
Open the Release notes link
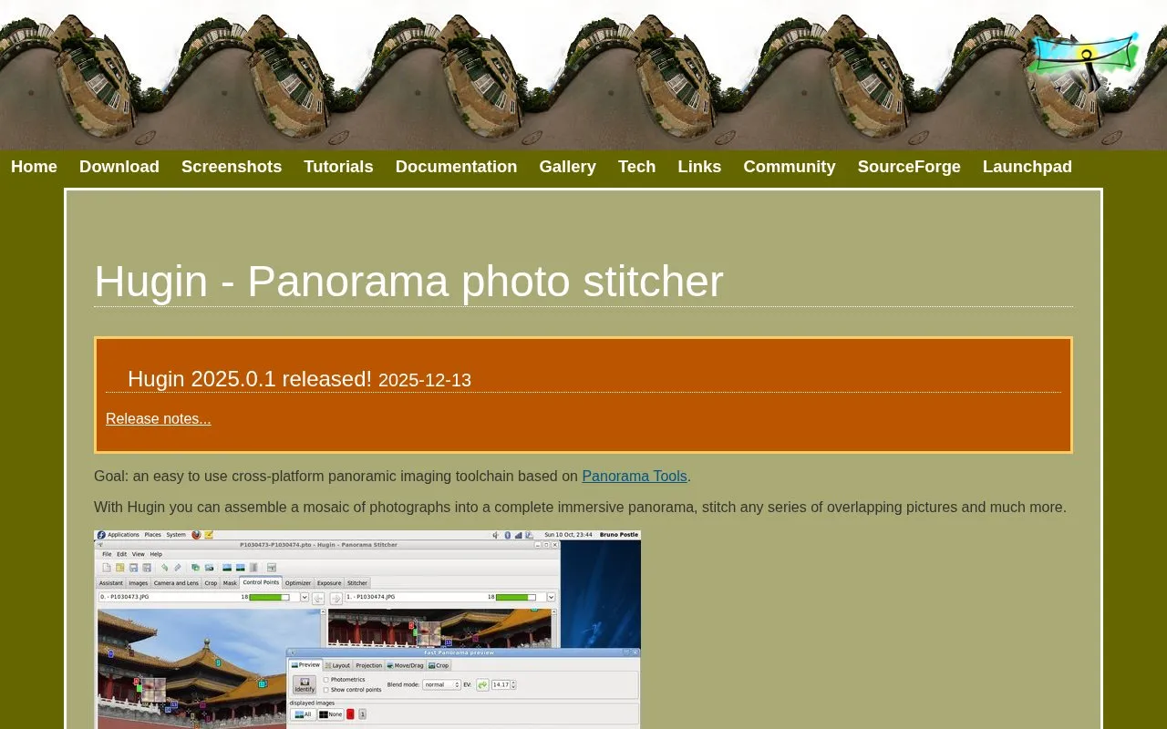pyautogui.click(x=159, y=418)
